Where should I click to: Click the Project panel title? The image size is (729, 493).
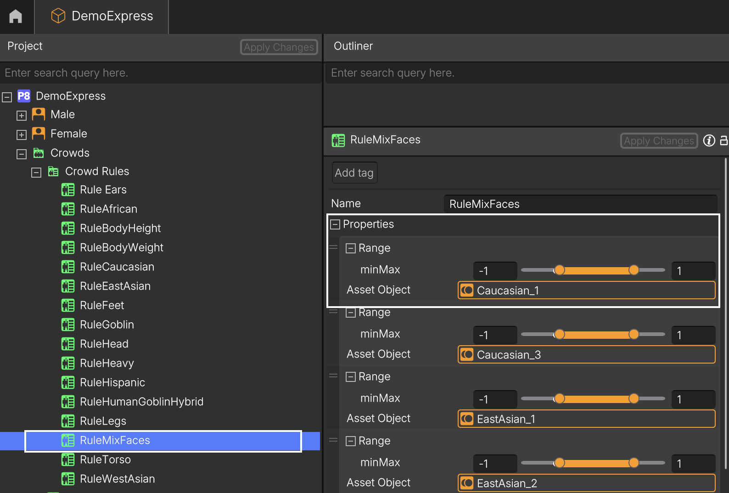[25, 46]
